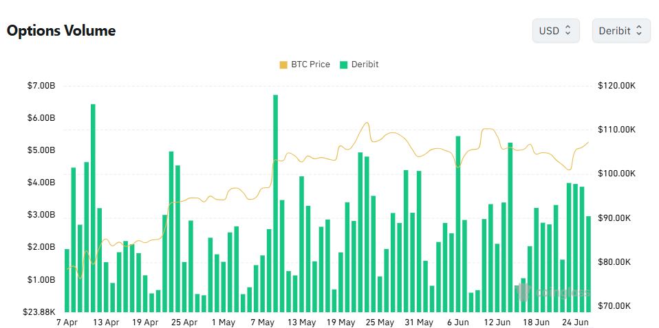659x328 pixels.
Task: Click the first bar at 7 Apr
Action: click(x=67, y=281)
